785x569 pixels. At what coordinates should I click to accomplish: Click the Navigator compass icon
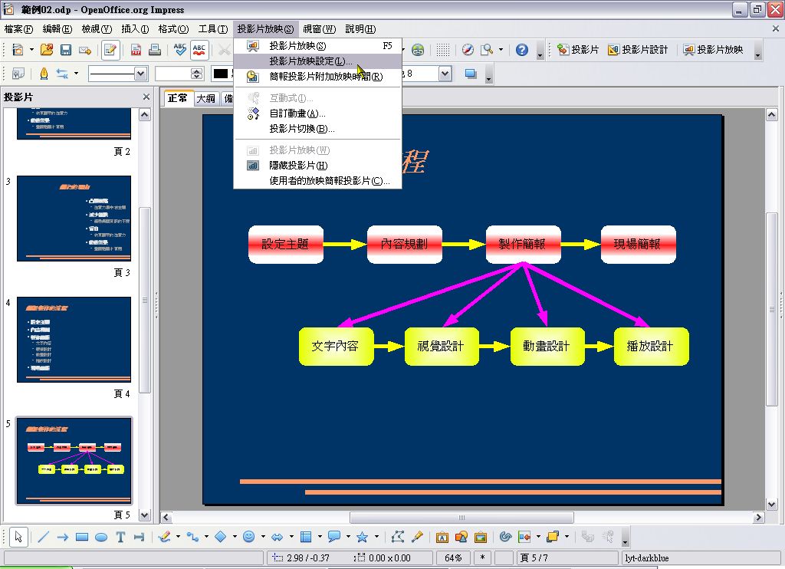(468, 50)
